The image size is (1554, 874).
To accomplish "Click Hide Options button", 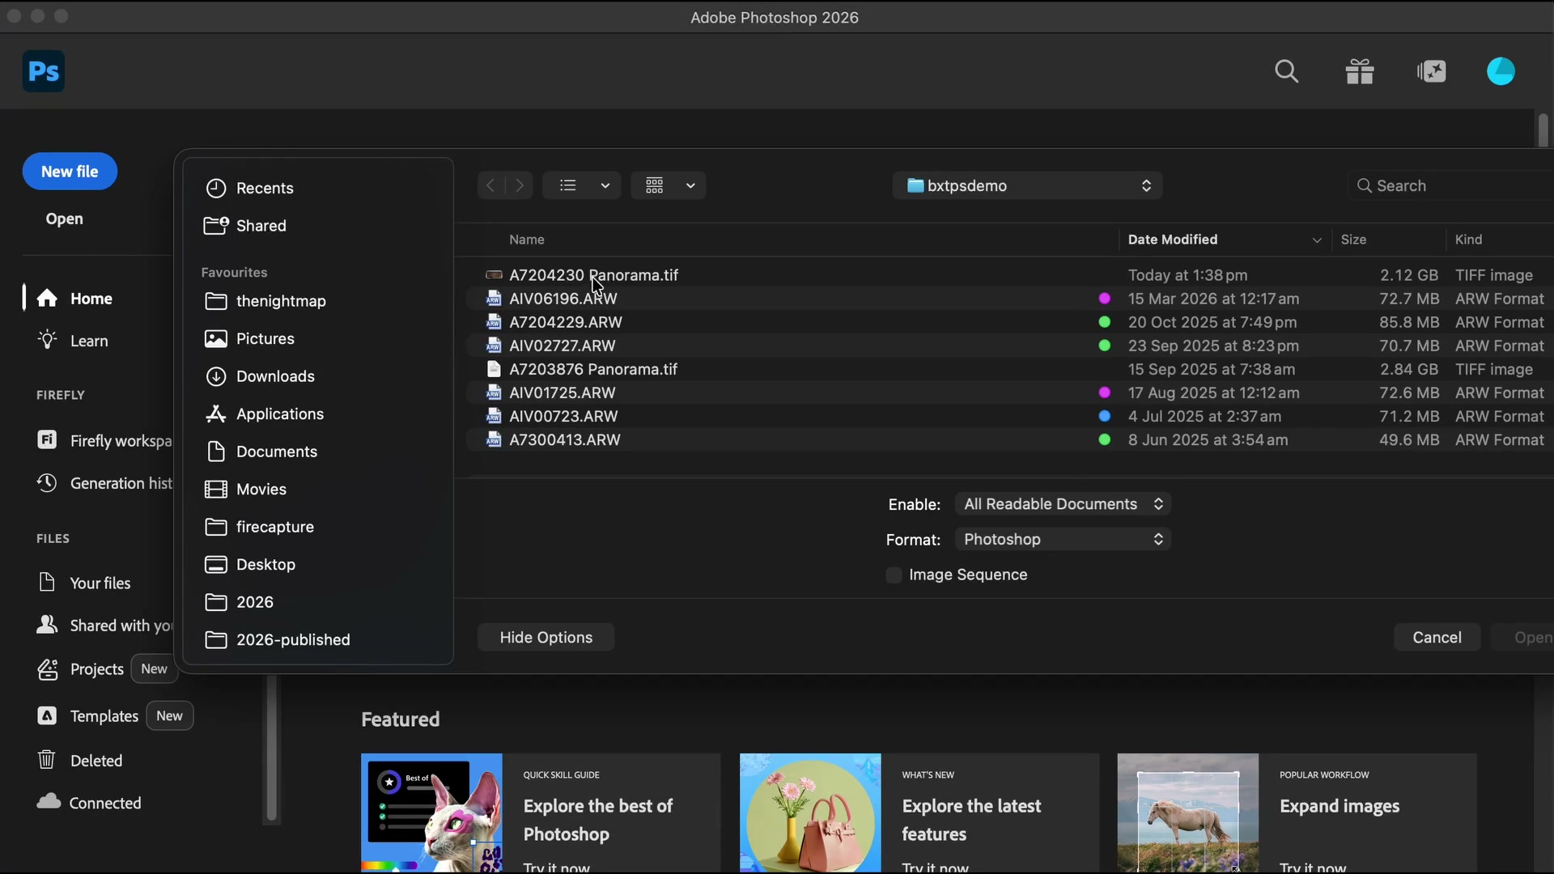I will [546, 638].
